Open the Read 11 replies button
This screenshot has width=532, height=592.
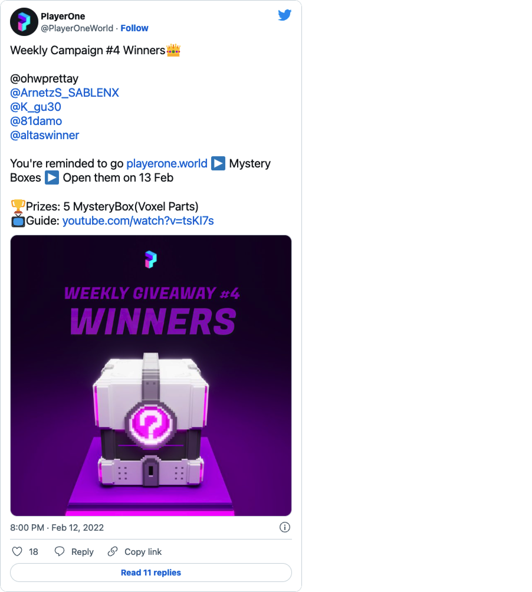(151, 573)
